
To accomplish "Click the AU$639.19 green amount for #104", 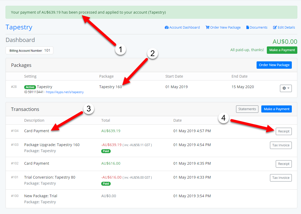I will pyautogui.click(x=111, y=131).
